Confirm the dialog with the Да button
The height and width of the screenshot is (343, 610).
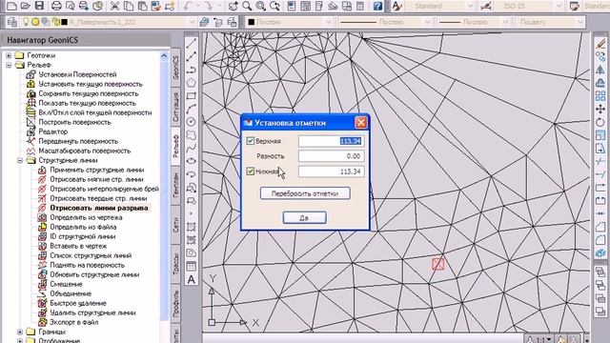click(304, 218)
